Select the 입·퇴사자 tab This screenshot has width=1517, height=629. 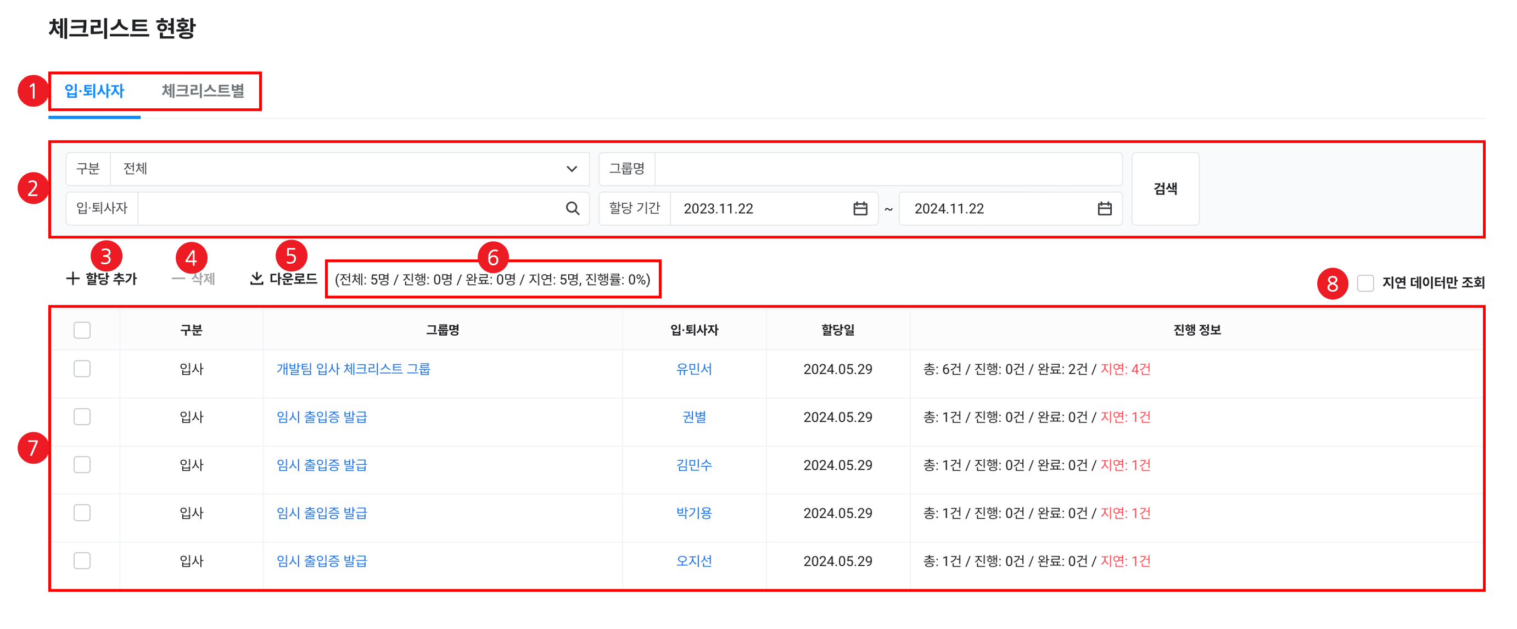[94, 91]
